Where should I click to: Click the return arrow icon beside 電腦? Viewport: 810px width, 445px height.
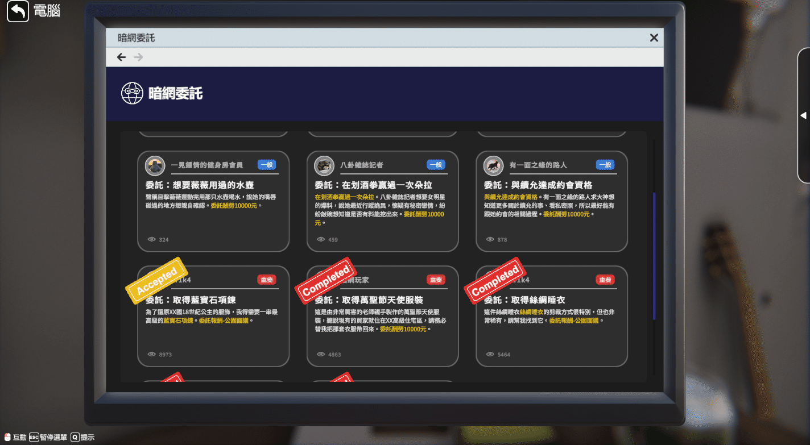pyautogui.click(x=18, y=11)
